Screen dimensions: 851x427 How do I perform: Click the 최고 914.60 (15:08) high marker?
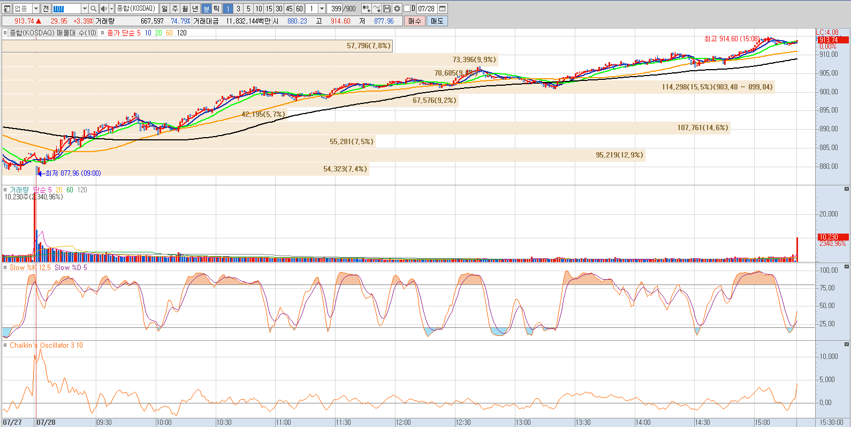(x=732, y=39)
